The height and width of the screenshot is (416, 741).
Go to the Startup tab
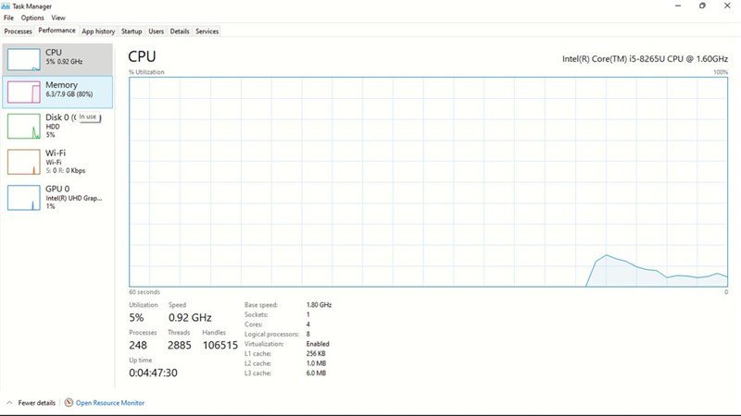tap(132, 31)
